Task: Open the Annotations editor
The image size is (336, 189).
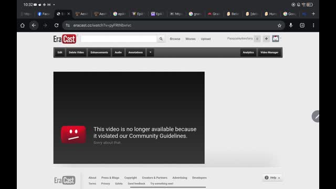Action: coord(135,52)
